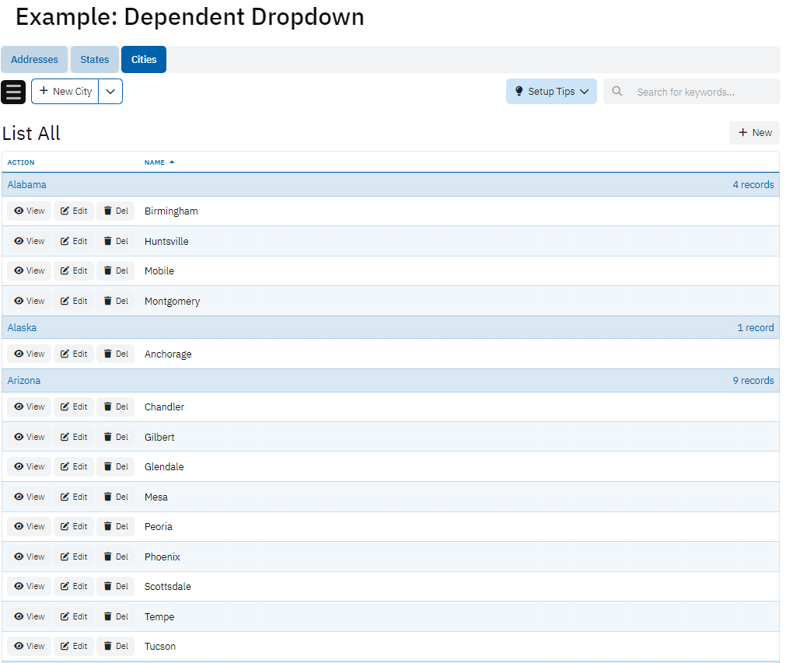
Task: Click the pencil Edit icon for Chandler
Action: (x=65, y=407)
